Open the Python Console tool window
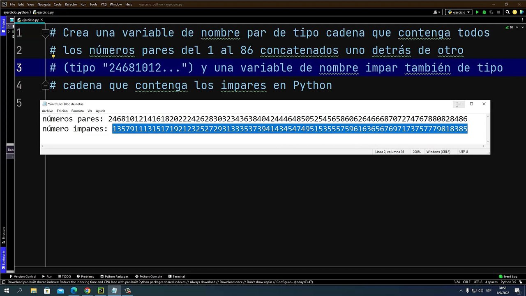Screen dimensions: 526x296 point(148,276)
